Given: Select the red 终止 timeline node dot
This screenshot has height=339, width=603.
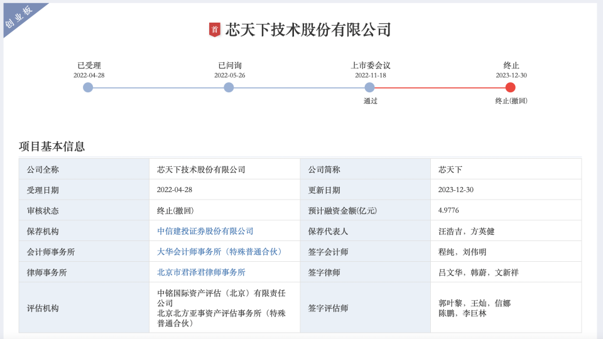Looking at the screenshot, I should pos(510,88).
